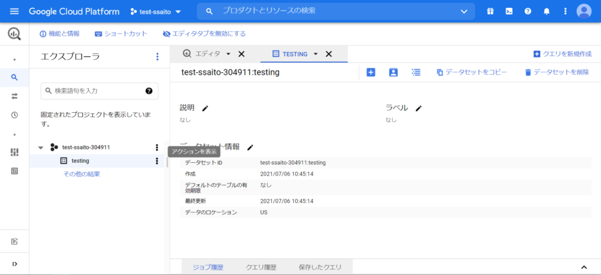Image resolution: width=601 pixels, height=275 pixels.
Task: Open the Explorer panel more options menu
Action: coord(157,57)
